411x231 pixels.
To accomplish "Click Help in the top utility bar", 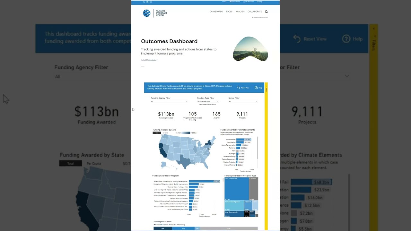I will pos(260,2).
